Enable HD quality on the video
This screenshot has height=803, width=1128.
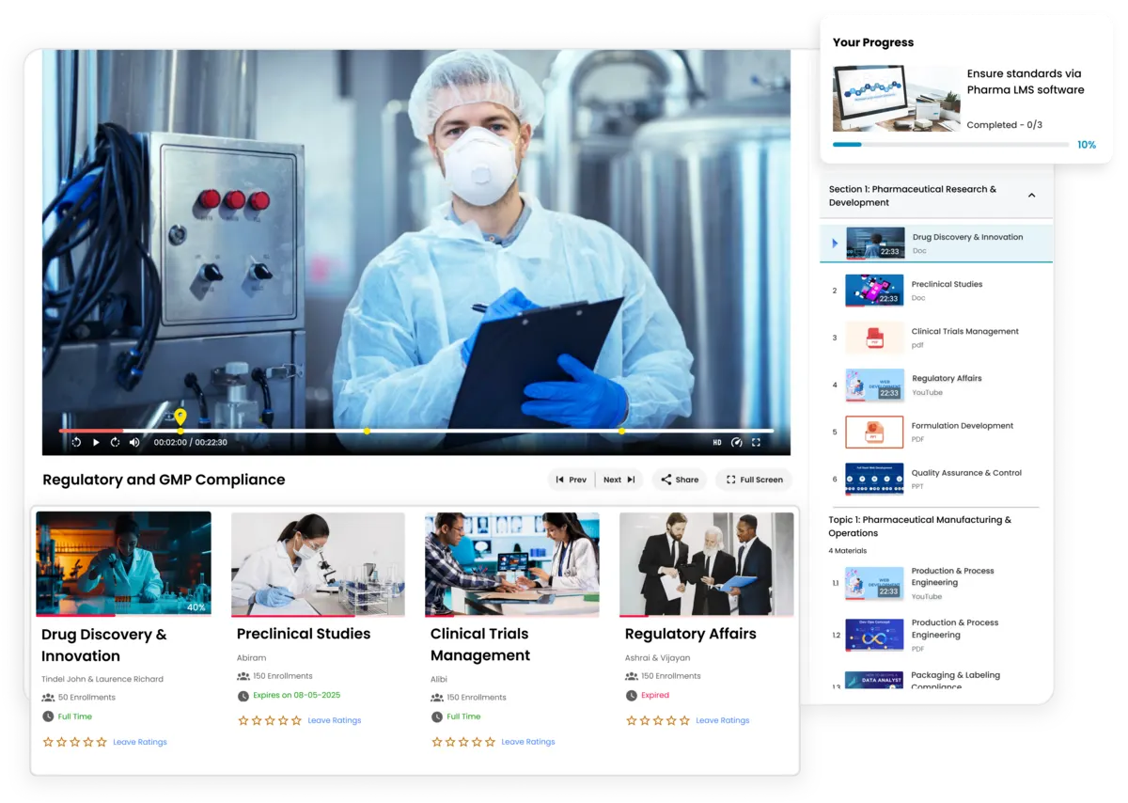[718, 441]
